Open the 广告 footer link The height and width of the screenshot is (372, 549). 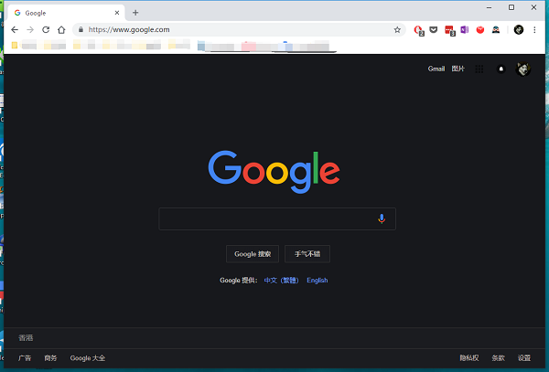coord(25,358)
